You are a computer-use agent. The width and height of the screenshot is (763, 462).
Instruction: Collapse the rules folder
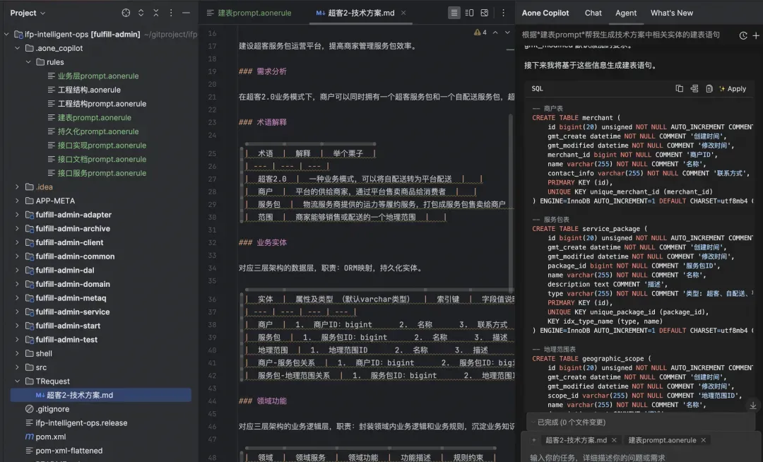point(28,62)
